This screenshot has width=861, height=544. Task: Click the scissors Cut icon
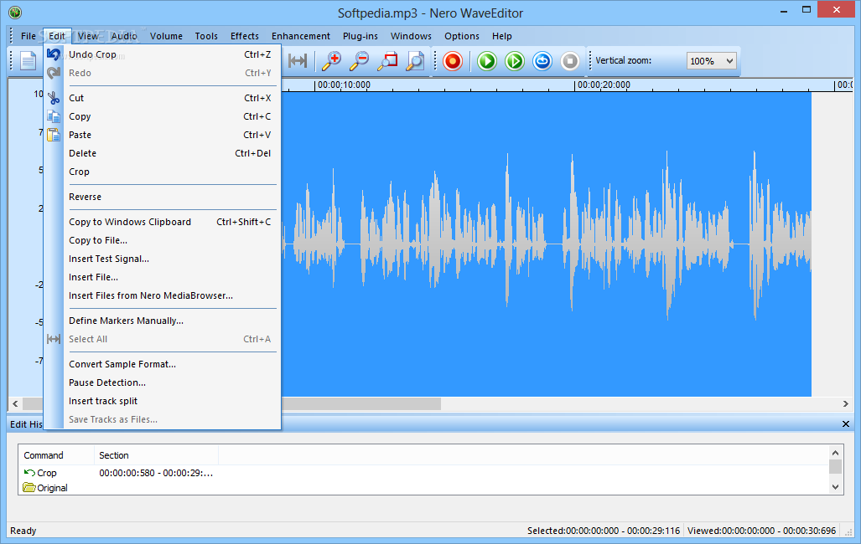click(54, 98)
